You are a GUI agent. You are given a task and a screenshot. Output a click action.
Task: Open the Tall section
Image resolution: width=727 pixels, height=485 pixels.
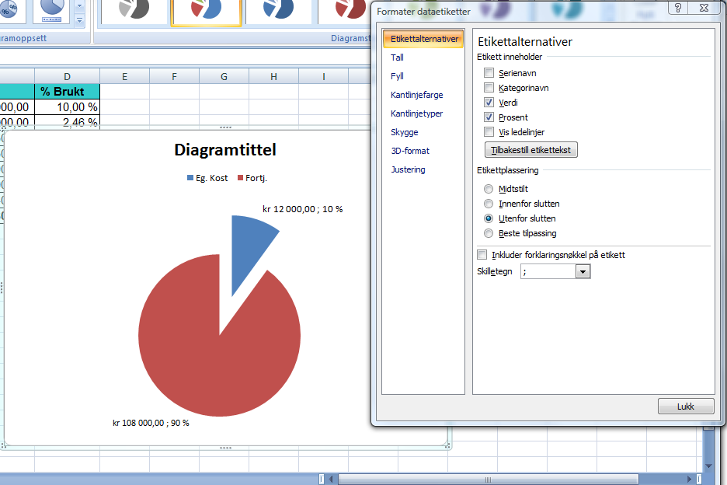pyautogui.click(x=397, y=58)
